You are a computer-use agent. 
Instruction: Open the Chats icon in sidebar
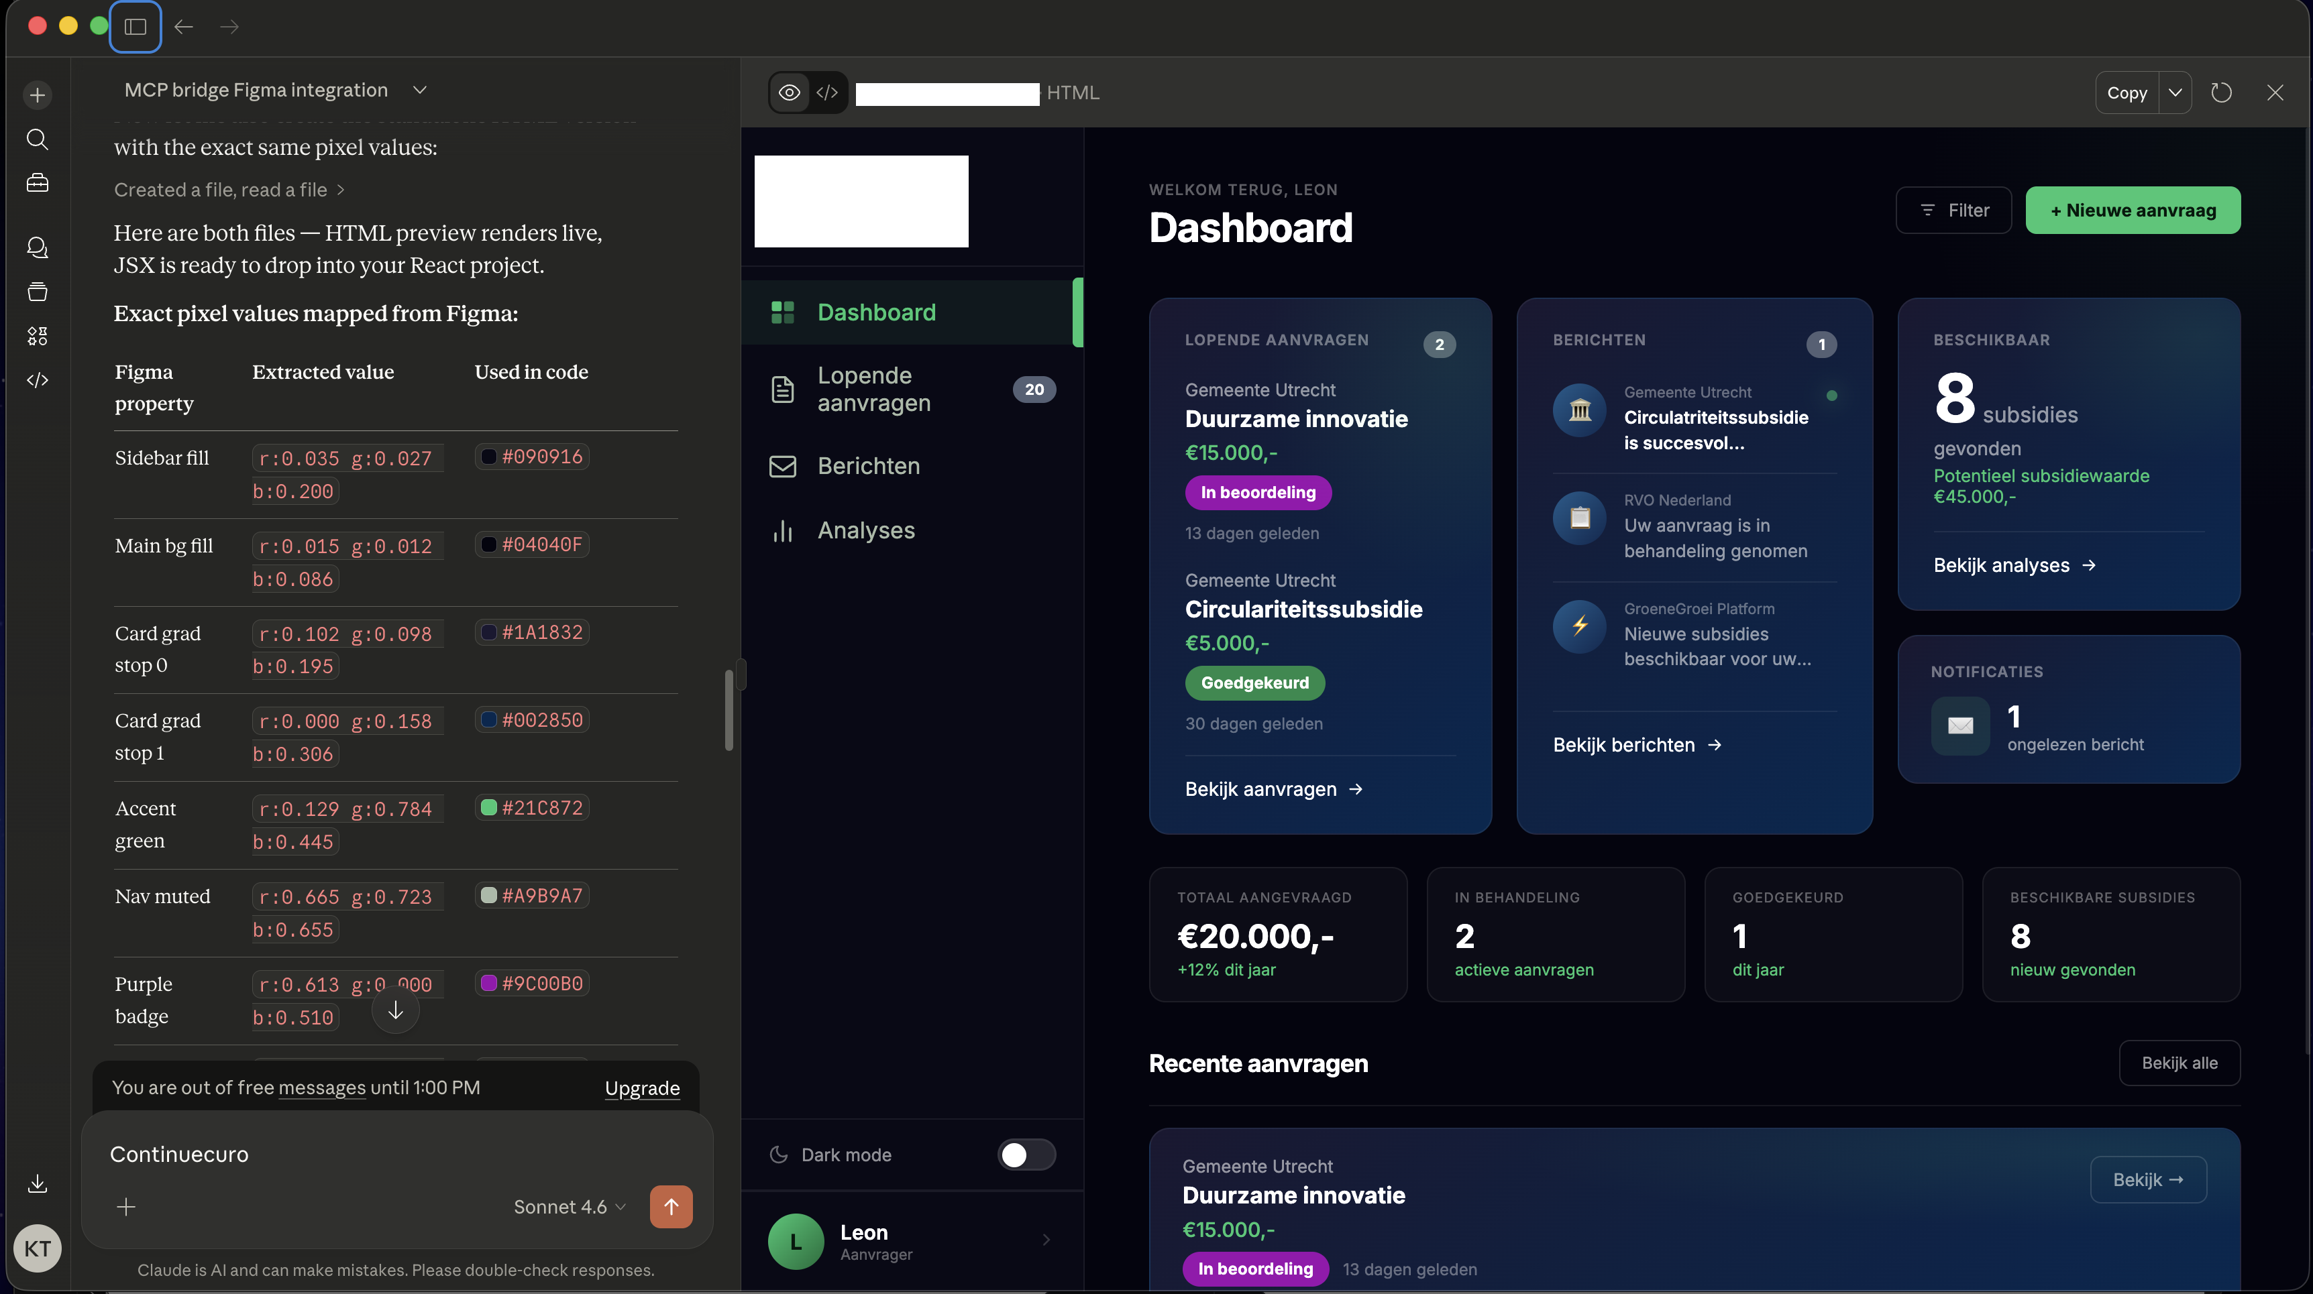click(37, 247)
